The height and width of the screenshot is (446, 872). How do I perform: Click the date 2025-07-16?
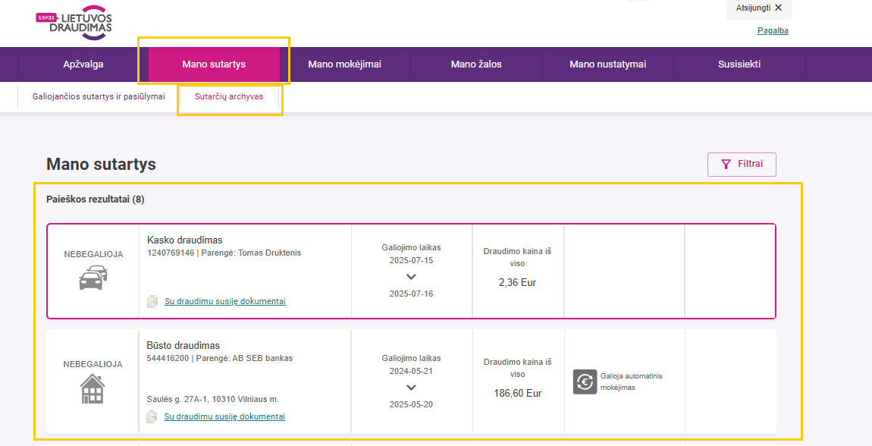click(x=411, y=294)
